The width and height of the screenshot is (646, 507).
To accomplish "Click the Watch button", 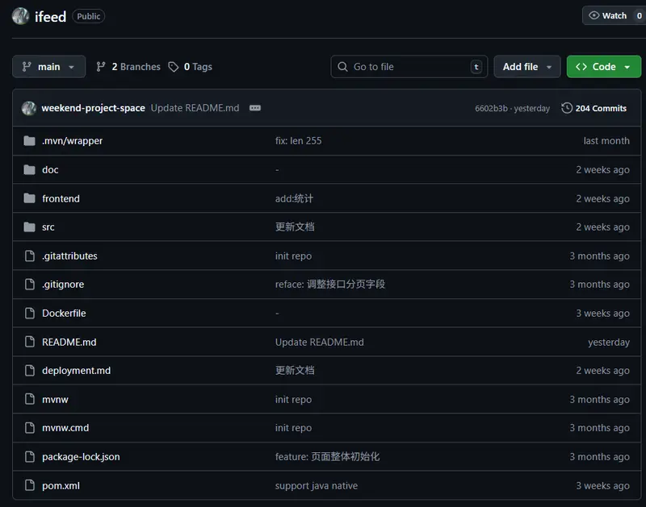I will point(608,15).
